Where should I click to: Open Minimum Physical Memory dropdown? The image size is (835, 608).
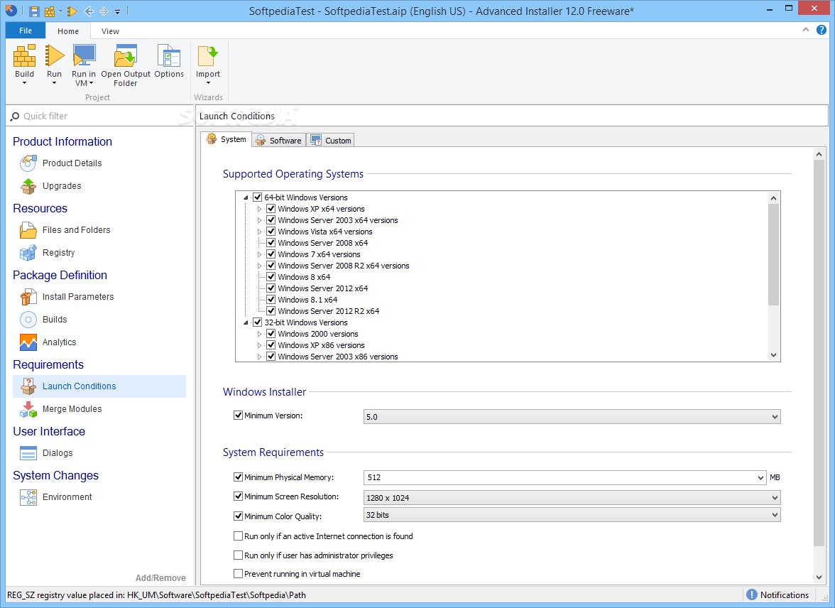tap(760, 477)
